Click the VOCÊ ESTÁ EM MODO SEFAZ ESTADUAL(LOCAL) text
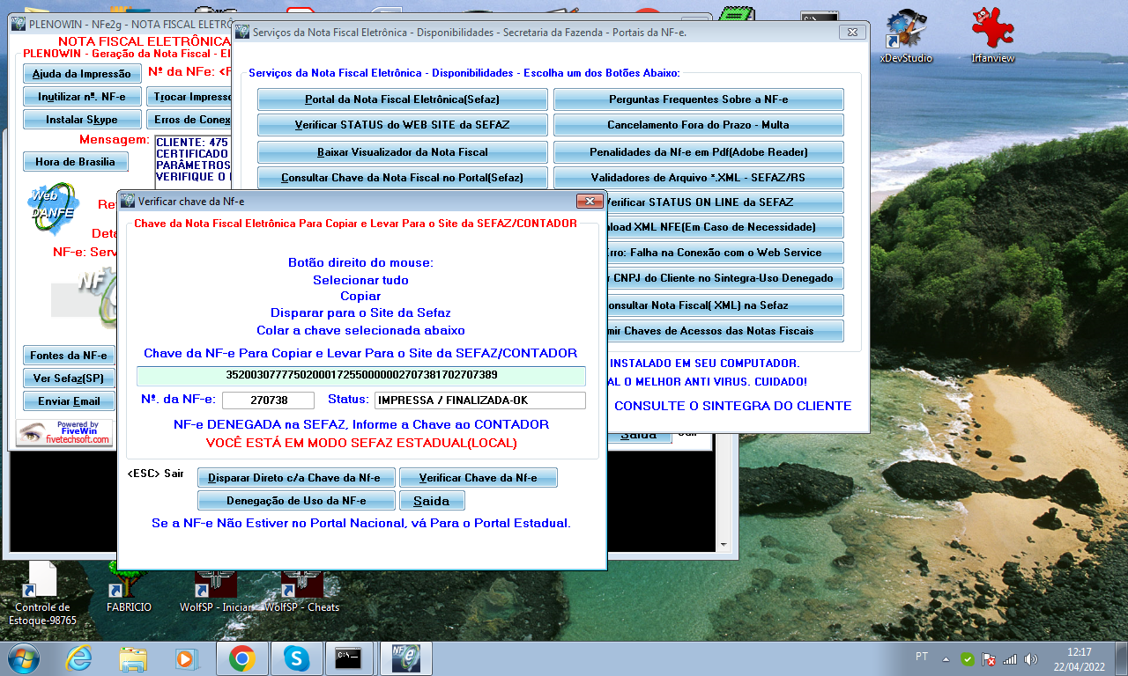The width and height of the screenshot is (1128, 676). [x=361, y=442]
